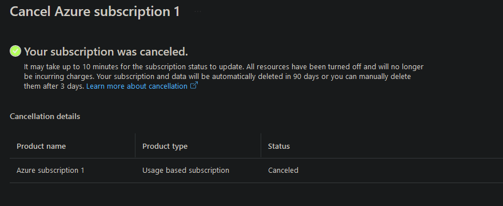The height and width of the screenshot is (206, 503).
Task: Click the external link arrow icon
Action: (x=194, y=85)
